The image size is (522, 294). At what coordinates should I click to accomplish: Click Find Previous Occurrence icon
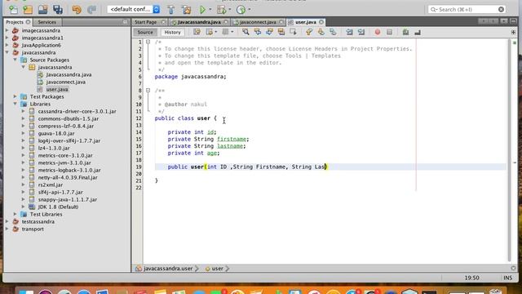[x=258, y=33]
